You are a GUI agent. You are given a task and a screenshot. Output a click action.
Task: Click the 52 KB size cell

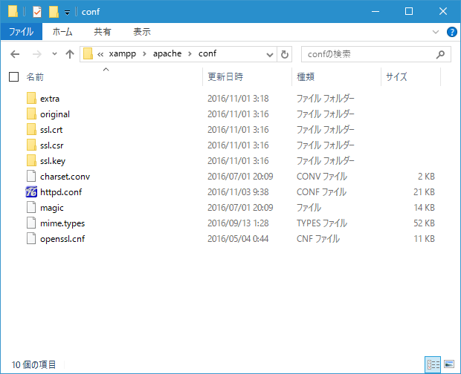pyautogui.click(x=424, y=223)
